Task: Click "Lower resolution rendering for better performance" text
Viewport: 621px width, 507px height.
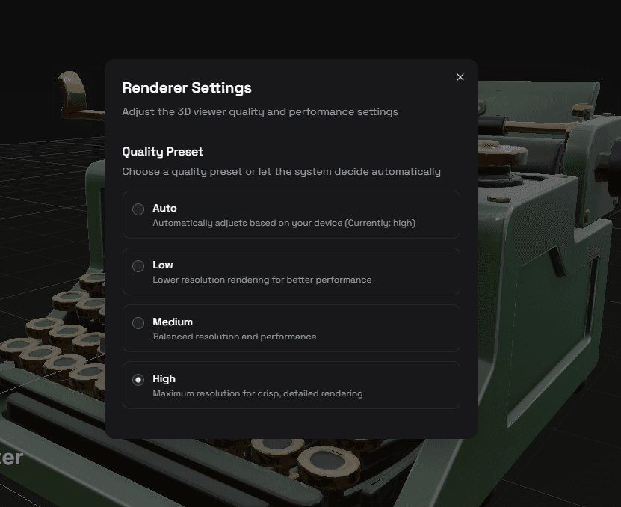Action: coord(262,280)
